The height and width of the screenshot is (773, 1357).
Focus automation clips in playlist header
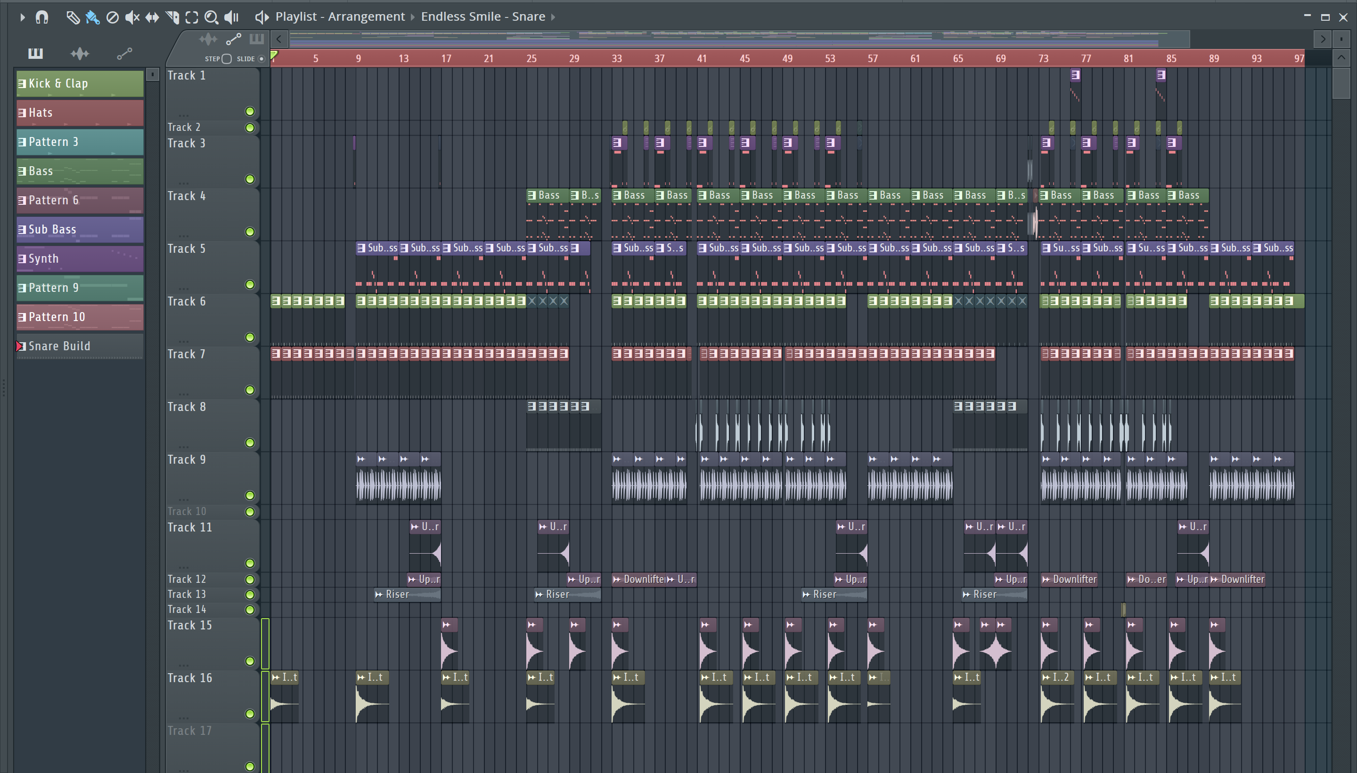coord(234,39)
